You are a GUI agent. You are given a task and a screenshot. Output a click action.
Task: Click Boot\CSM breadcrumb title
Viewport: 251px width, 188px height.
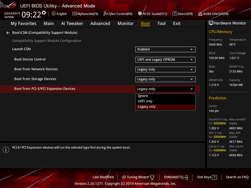pos(45,33)
